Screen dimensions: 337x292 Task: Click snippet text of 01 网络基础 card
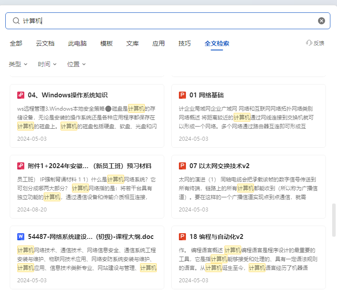click(x=246, y=117)
